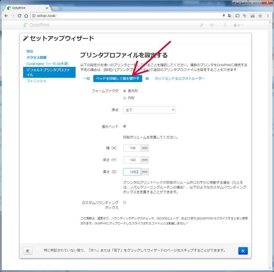The height and width of the screenshot is (272, 274).
Task: Enable カスタムバウンディングボックス checkbox
Action: [125, 202]
